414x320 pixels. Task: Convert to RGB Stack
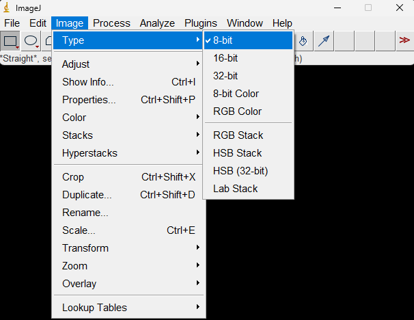[248, 135]
